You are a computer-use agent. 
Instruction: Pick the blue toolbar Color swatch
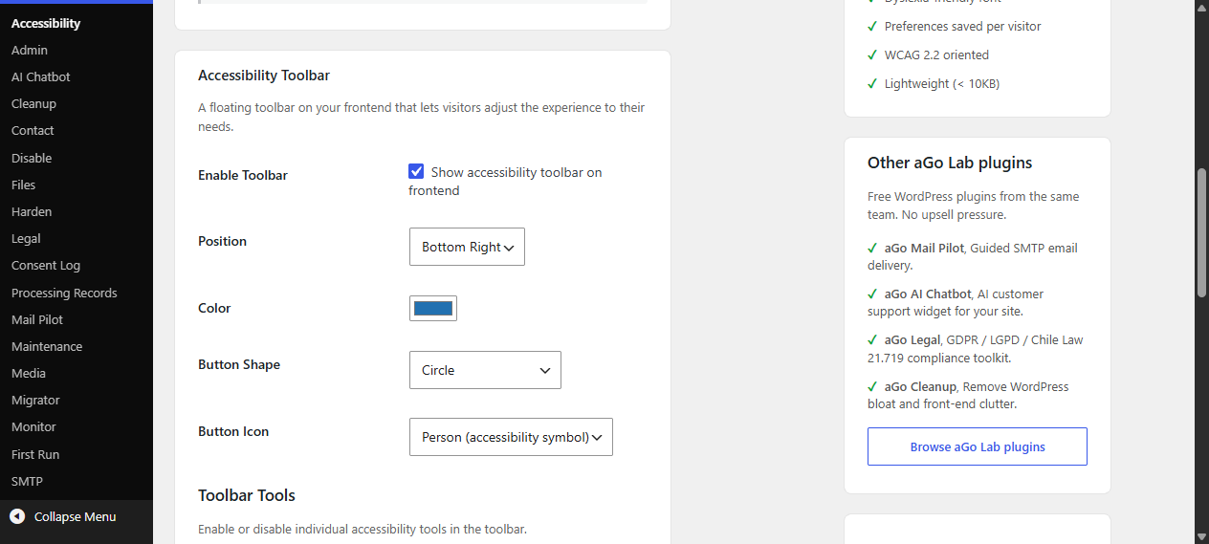tap(433, 308)
